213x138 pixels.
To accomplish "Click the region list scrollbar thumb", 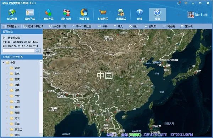I will tap(41, 77).
